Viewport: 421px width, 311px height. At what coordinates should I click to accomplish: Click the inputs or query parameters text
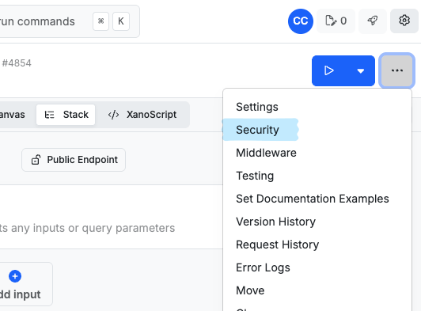point(87,228)
